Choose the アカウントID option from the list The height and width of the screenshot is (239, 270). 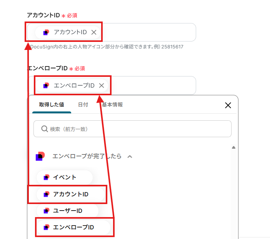coord(71,194)
